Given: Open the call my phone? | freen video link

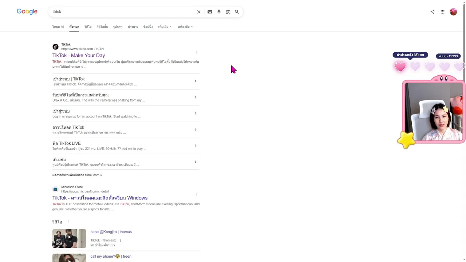Looking at the screenshot, I should click(111, 257).
